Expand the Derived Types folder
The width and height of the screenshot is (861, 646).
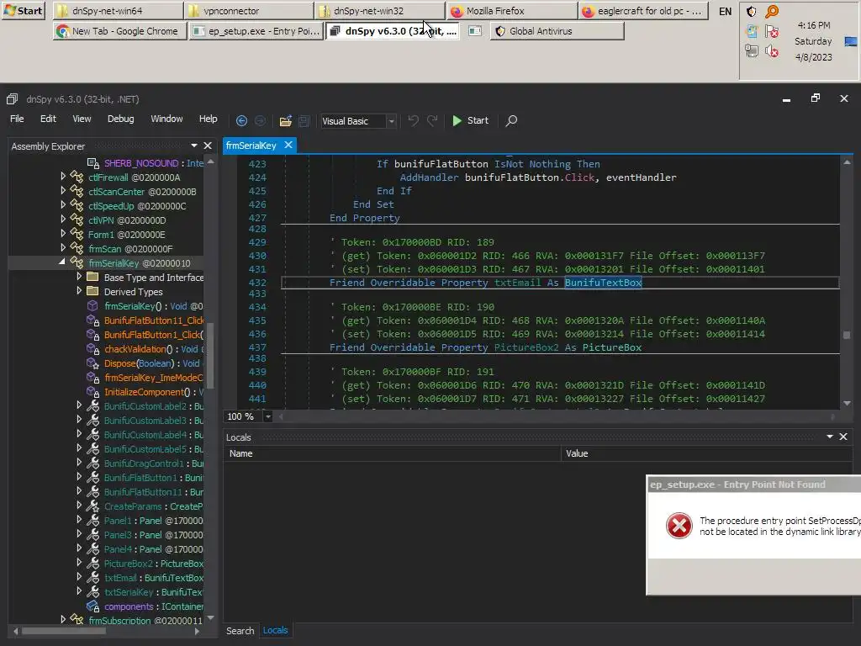[79, 290]
